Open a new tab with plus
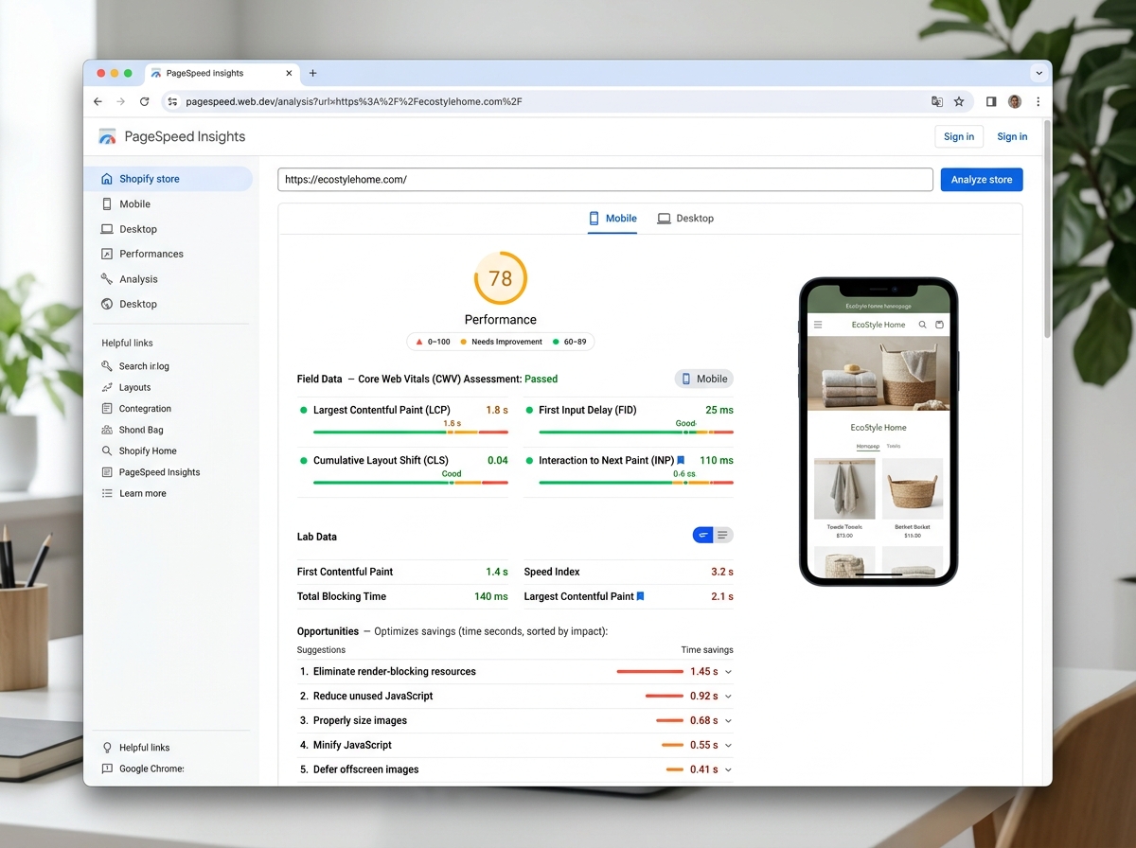The width and height of the screenshot is (1136, 848). click(x=313, y=73)
